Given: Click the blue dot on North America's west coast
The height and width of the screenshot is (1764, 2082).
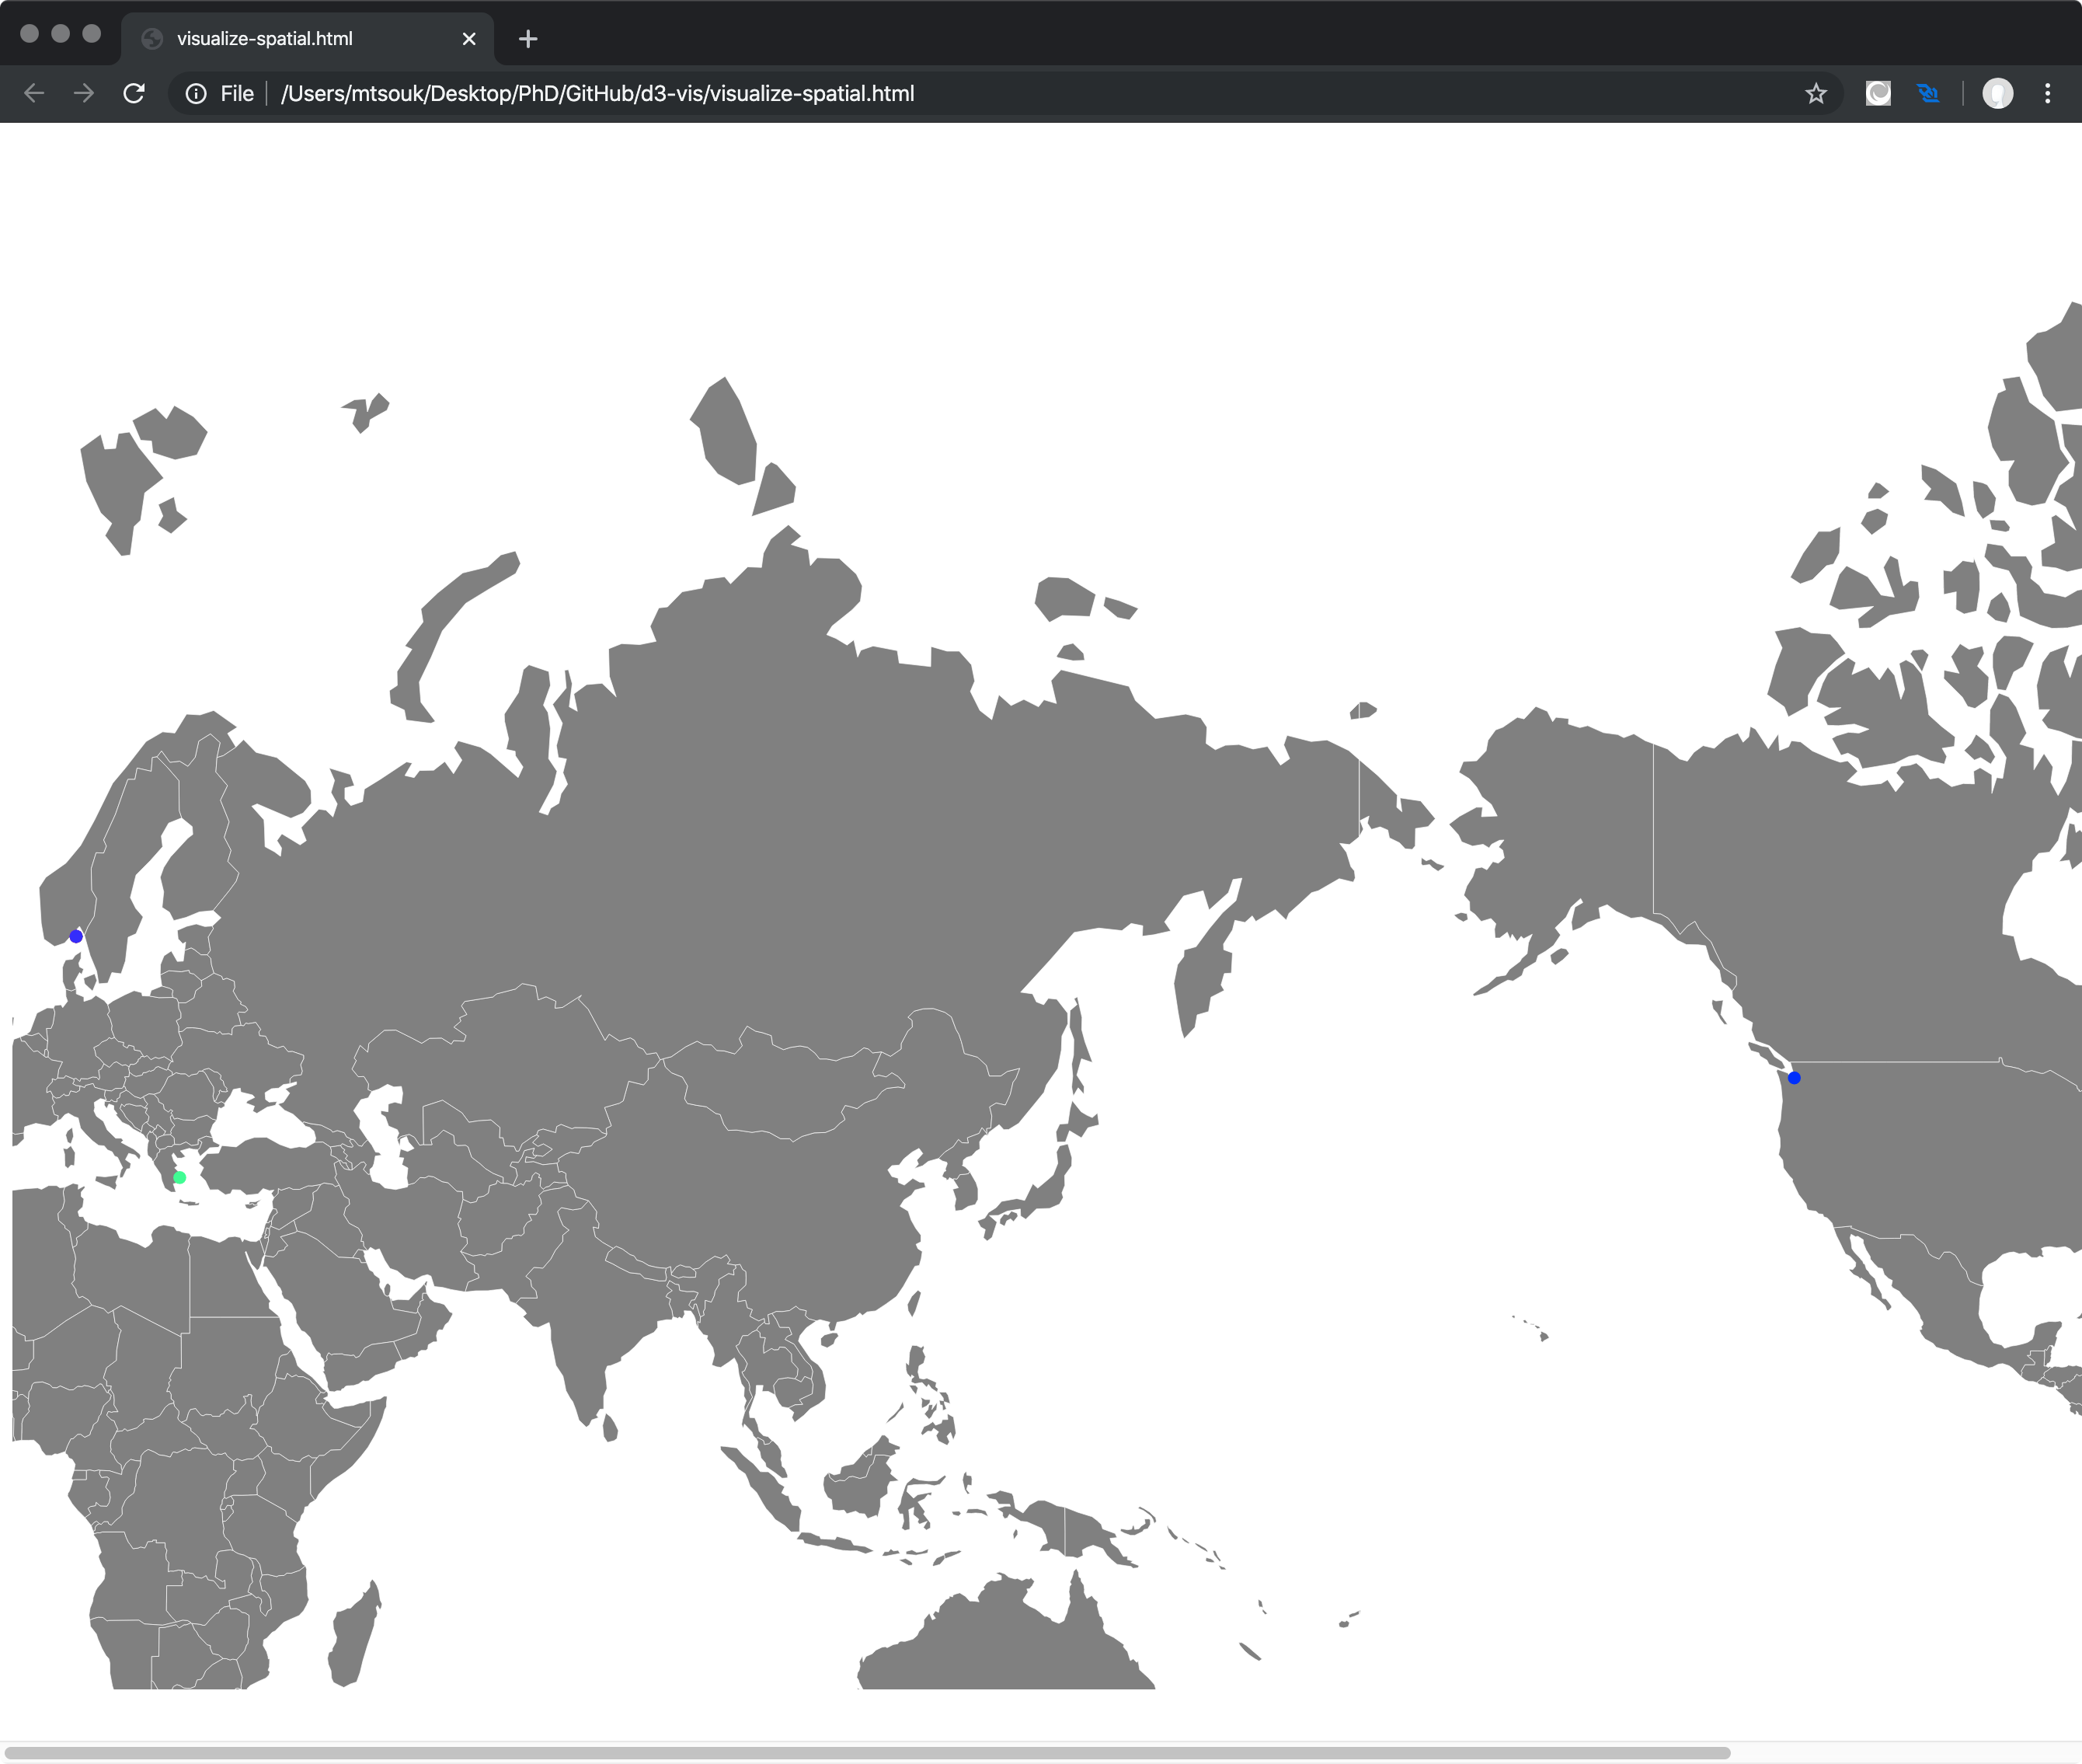Looking at the screenshot, I should click(x=1794, y=1077).
